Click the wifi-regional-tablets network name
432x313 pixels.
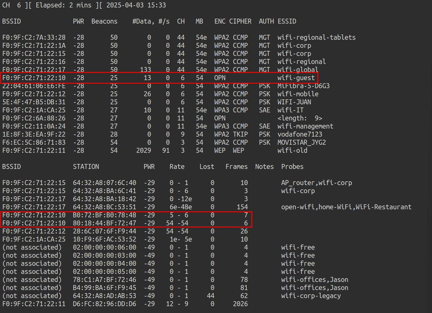tap(316, 38)
